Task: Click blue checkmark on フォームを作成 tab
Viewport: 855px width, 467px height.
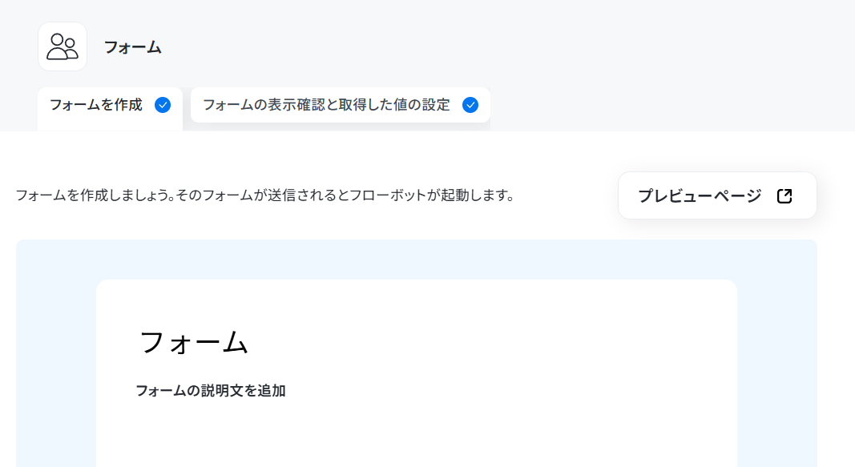Action: pos(163,105)
